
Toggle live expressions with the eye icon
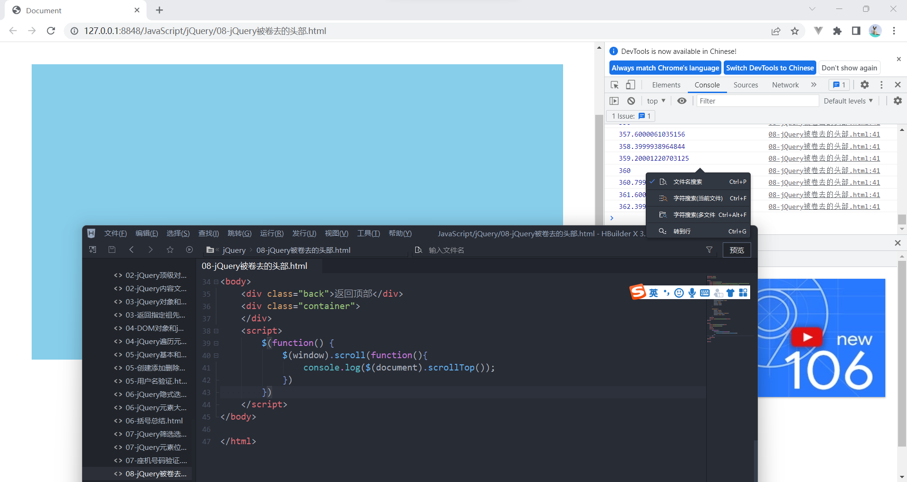point(682,101)
